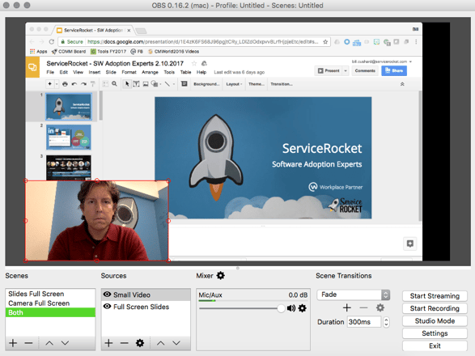Open Mic/Aux channel gear options
Image resolution: width=475 pixels, height=356 pixels.
click(x=303, y=308)
